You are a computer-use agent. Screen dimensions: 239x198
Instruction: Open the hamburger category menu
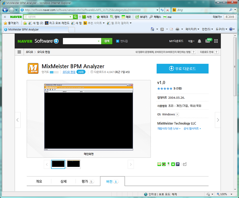click(x=19, y=52)
